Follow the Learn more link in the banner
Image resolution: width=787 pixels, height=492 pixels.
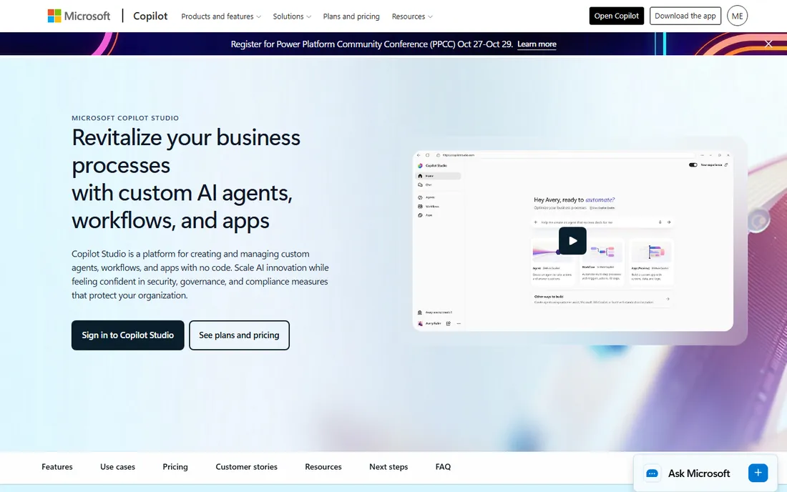click(x=537, y=44)
